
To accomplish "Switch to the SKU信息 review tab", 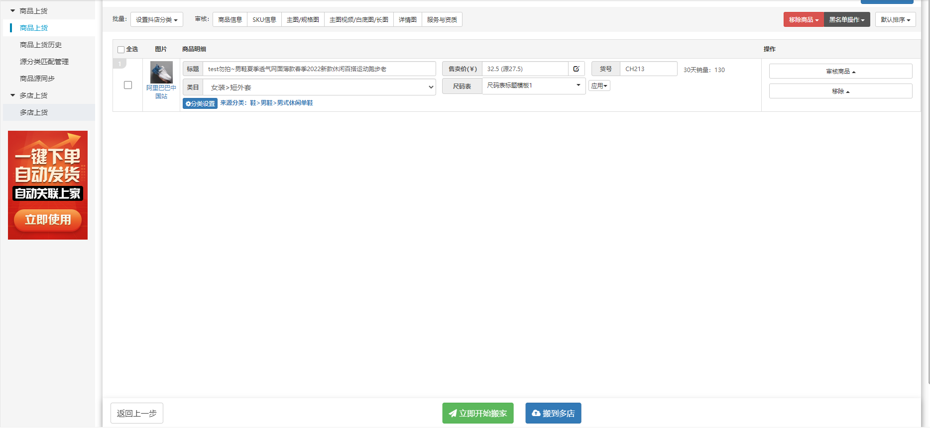I will pos(264,20).
